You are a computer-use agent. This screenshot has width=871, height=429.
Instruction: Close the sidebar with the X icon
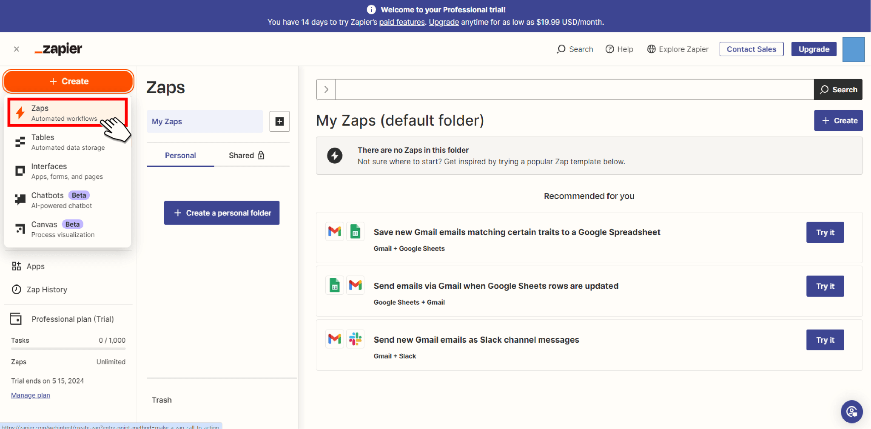click(17, 49)
